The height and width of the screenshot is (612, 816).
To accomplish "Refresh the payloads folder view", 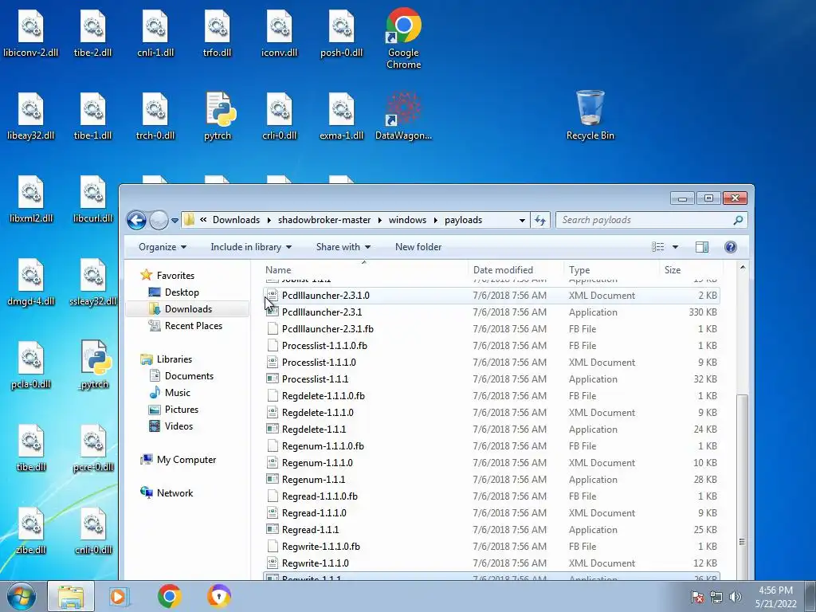I will point(540,220).
